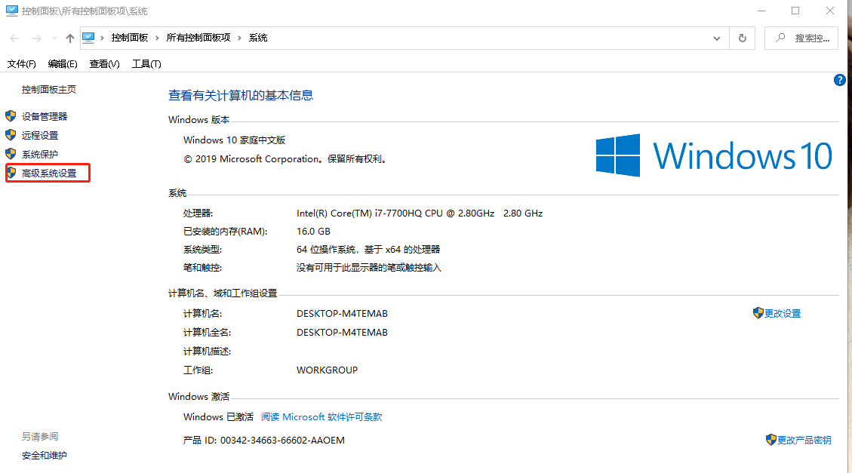
Task: Close the System window
Action: tap(829, 11)
